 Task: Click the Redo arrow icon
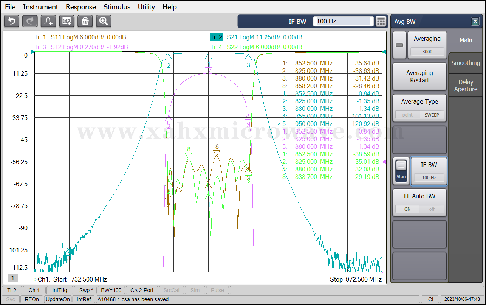[30, 21]
